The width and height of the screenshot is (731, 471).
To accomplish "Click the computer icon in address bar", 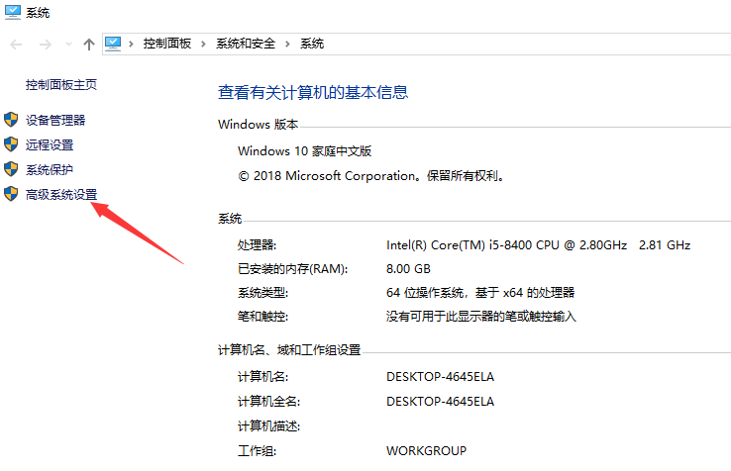I will pyautogui.click(x=113, y=44).
